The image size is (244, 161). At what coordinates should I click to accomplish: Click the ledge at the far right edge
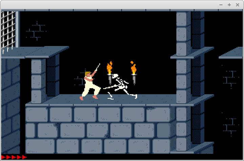(x=232, y=53)
